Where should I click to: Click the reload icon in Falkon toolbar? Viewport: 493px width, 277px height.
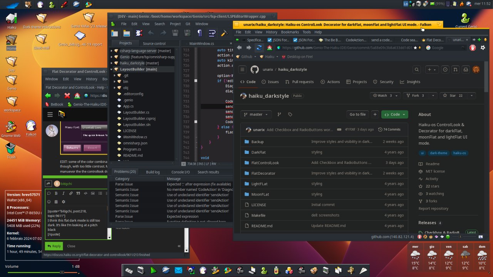coord(259,48)
